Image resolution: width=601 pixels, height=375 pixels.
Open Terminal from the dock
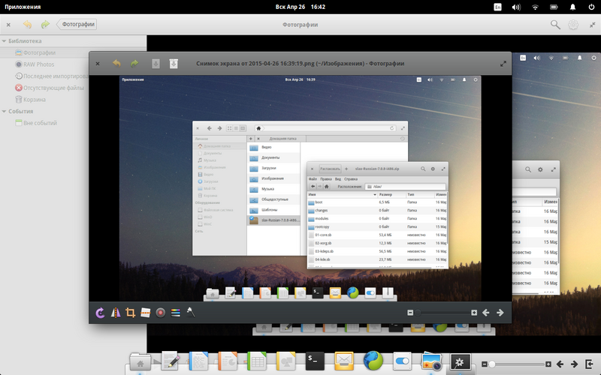click(315, 361)
